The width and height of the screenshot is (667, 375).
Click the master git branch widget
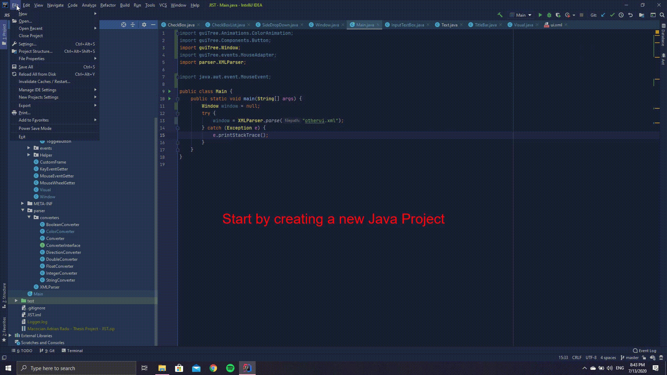632,358
